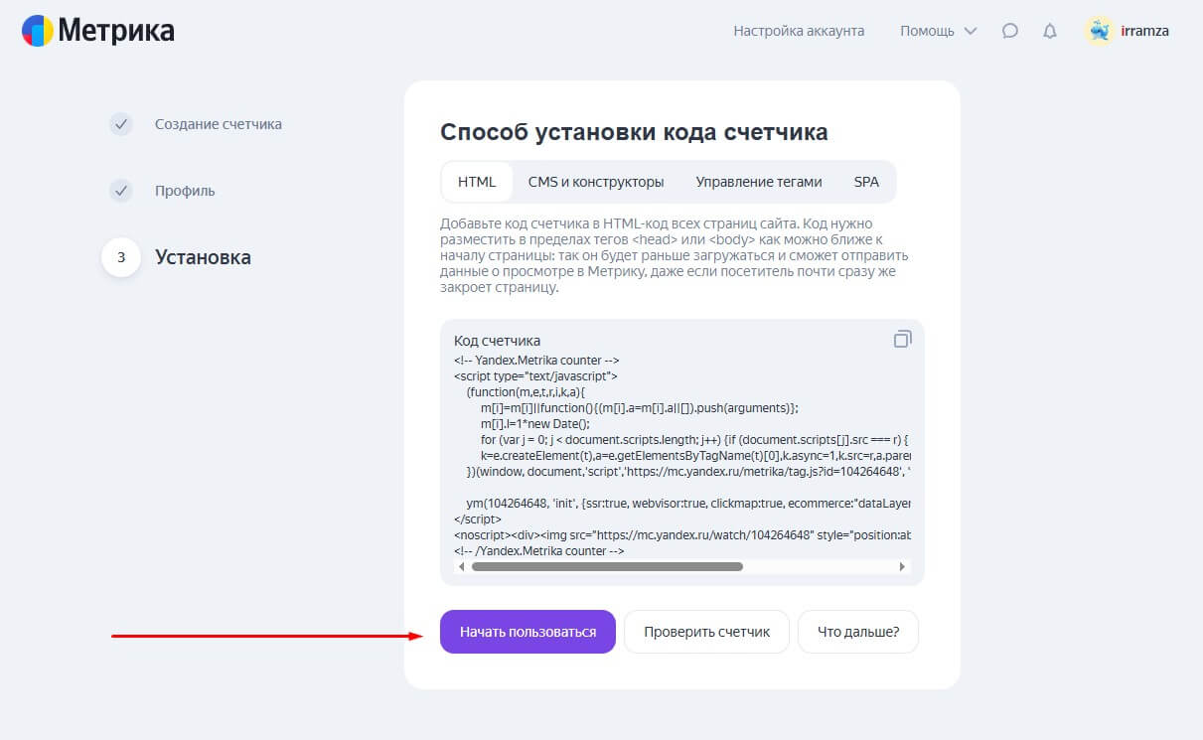1203x740 pixels.
Task: Open Настройка аккаунта link
Action: tap(799, 31)
